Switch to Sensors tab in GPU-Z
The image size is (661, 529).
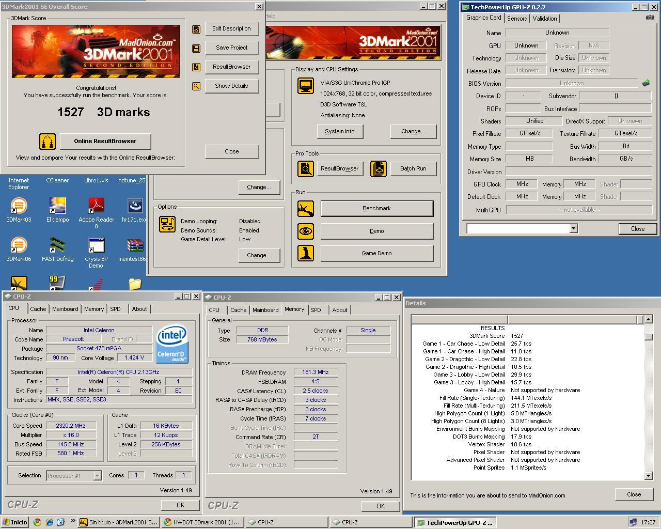(517, 18)
